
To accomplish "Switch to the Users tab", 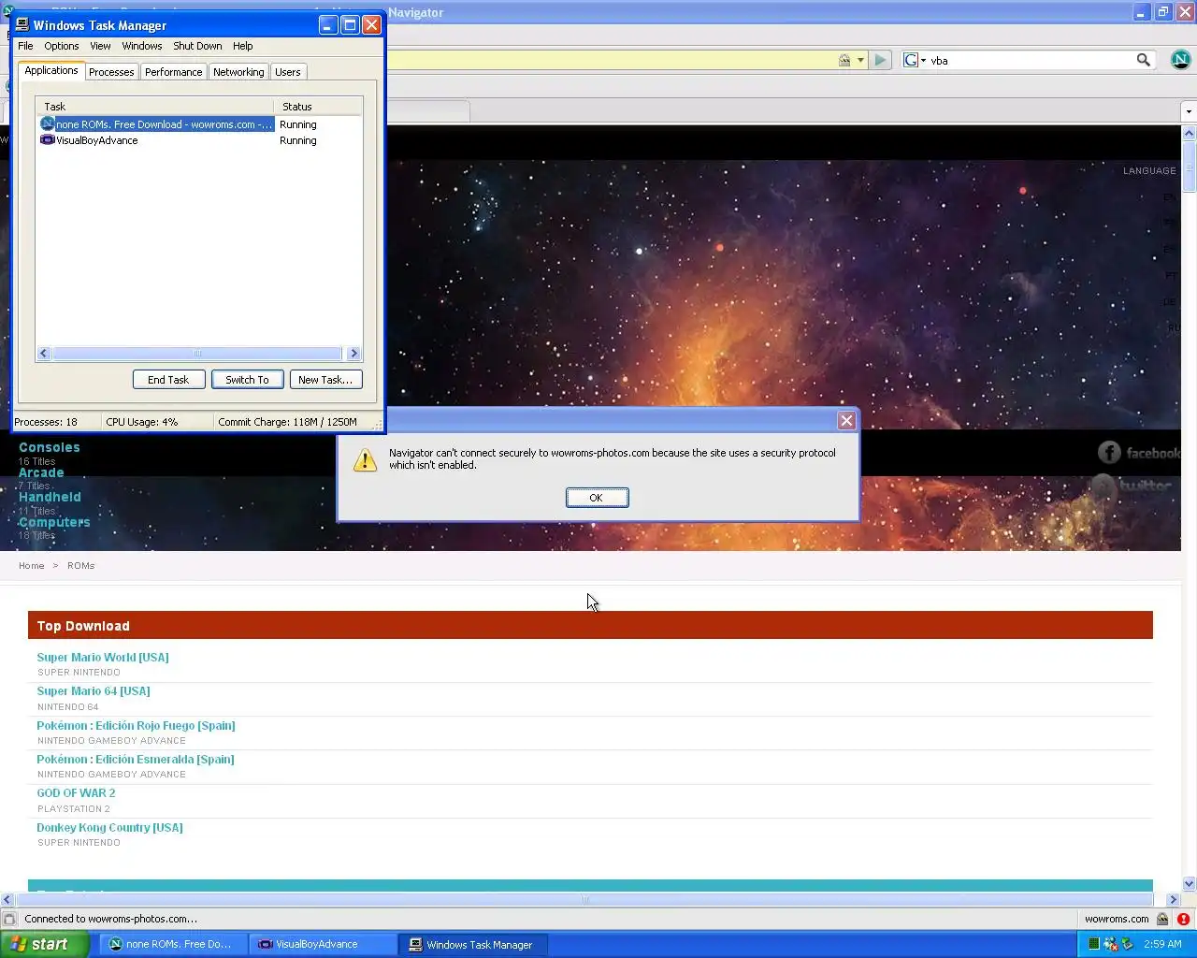I will tap(288, 72).
